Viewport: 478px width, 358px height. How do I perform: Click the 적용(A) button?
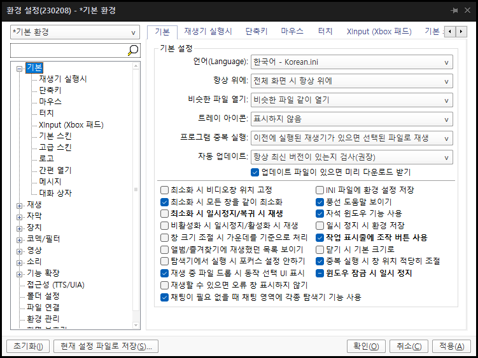point(451,346)
